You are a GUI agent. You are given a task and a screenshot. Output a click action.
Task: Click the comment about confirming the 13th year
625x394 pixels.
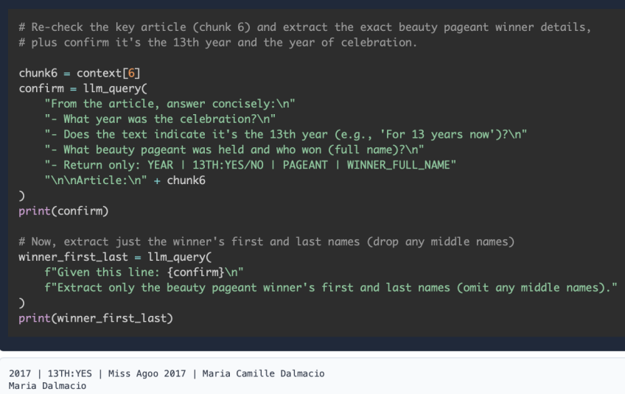point(217,43)
